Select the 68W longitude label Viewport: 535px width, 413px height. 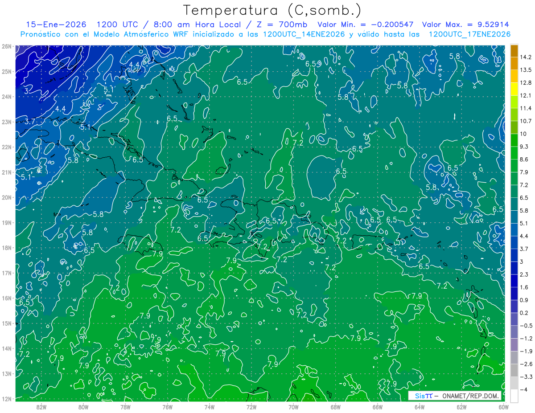pyautogui.click(x=335, y=407)
